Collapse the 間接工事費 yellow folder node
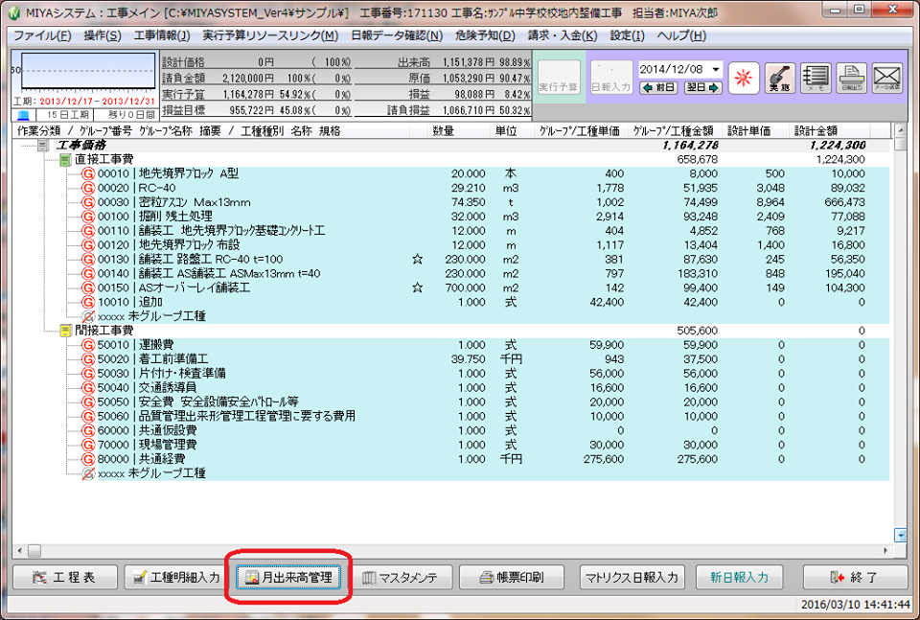This screenshot has height=620, width=920. (x=66, y=331)
